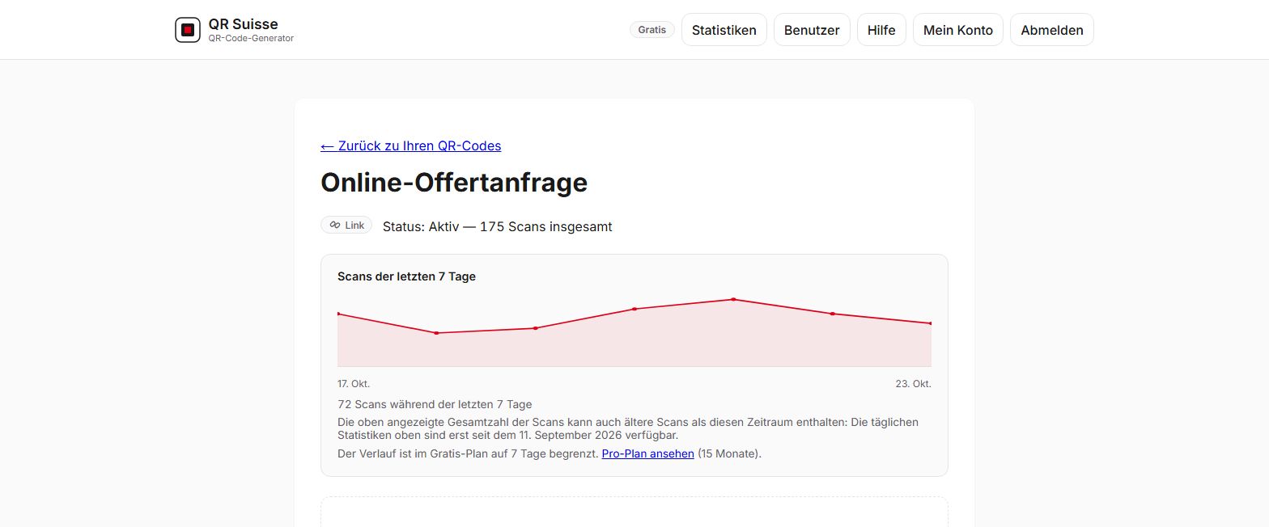The height and width of the screenshot is (527, 1269).
Task: Open the Statistiken menu item
Action: click(x=724, y=30)
